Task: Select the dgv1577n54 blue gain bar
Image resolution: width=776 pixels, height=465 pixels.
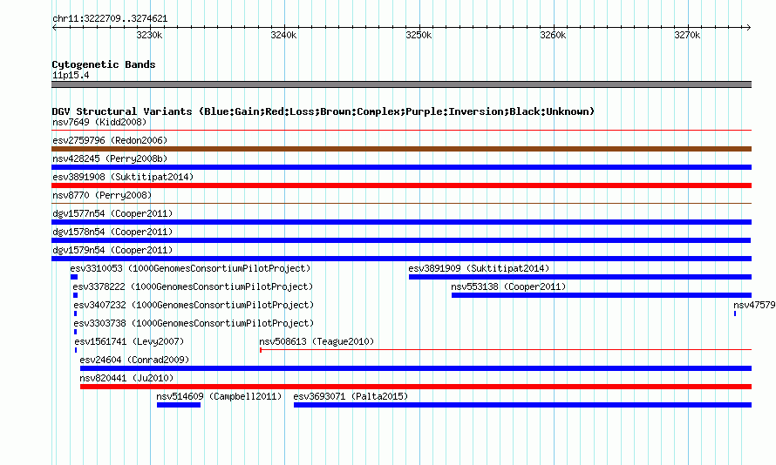Action: [401, 222]
